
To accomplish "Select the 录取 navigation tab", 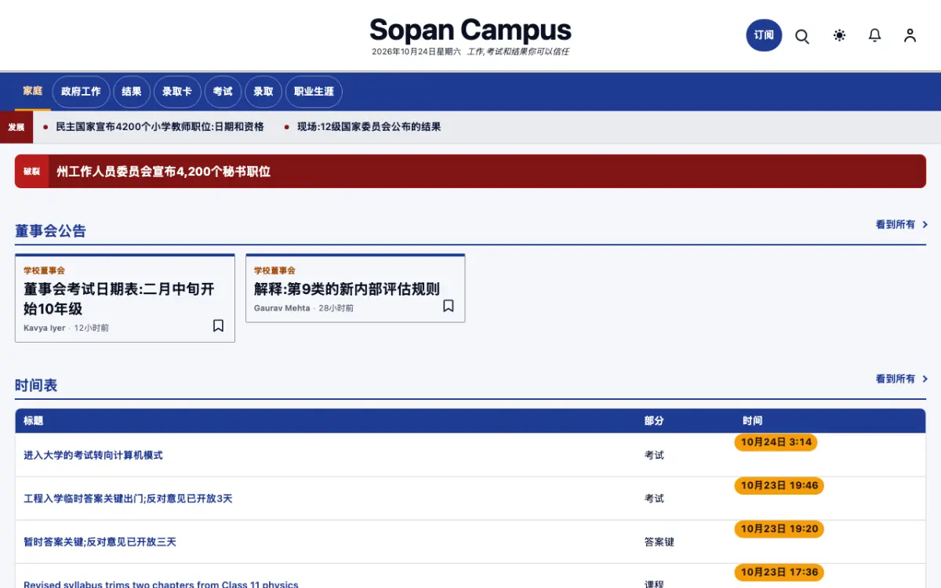I will [263, 92].
